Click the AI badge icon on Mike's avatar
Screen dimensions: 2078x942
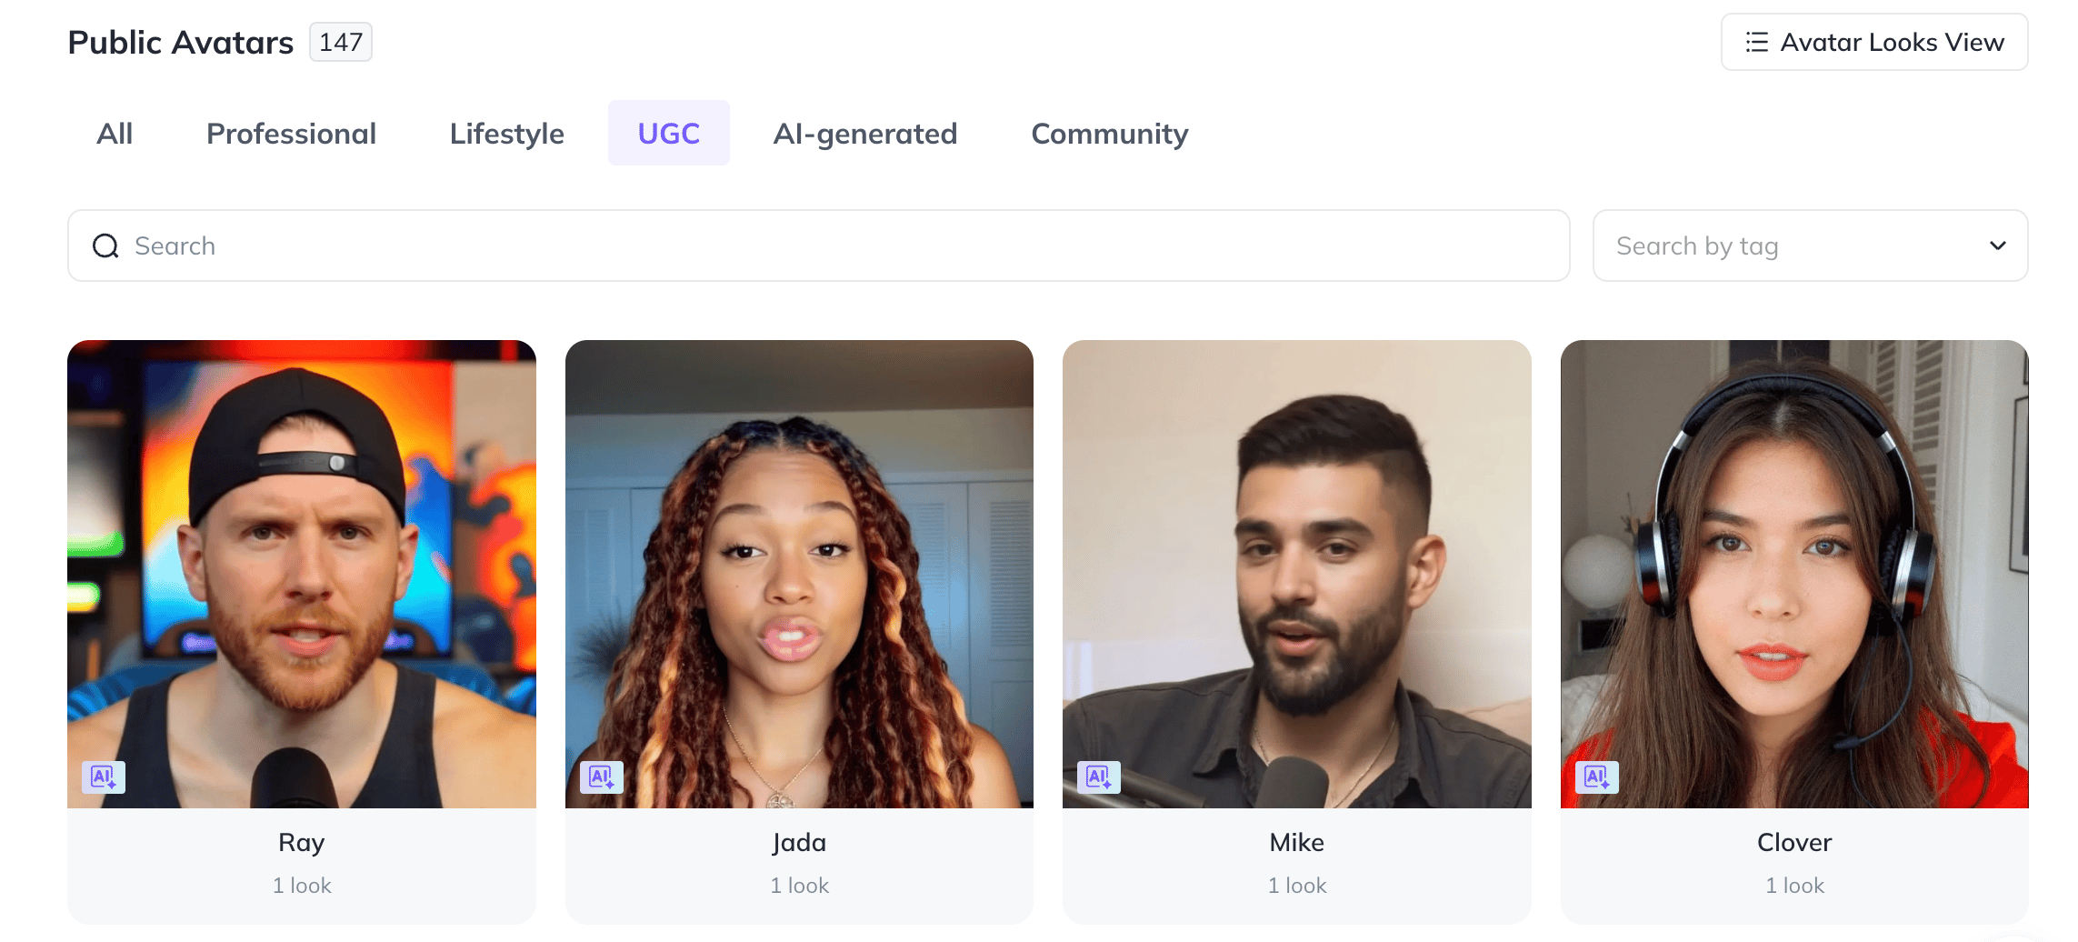(1099, 777)
